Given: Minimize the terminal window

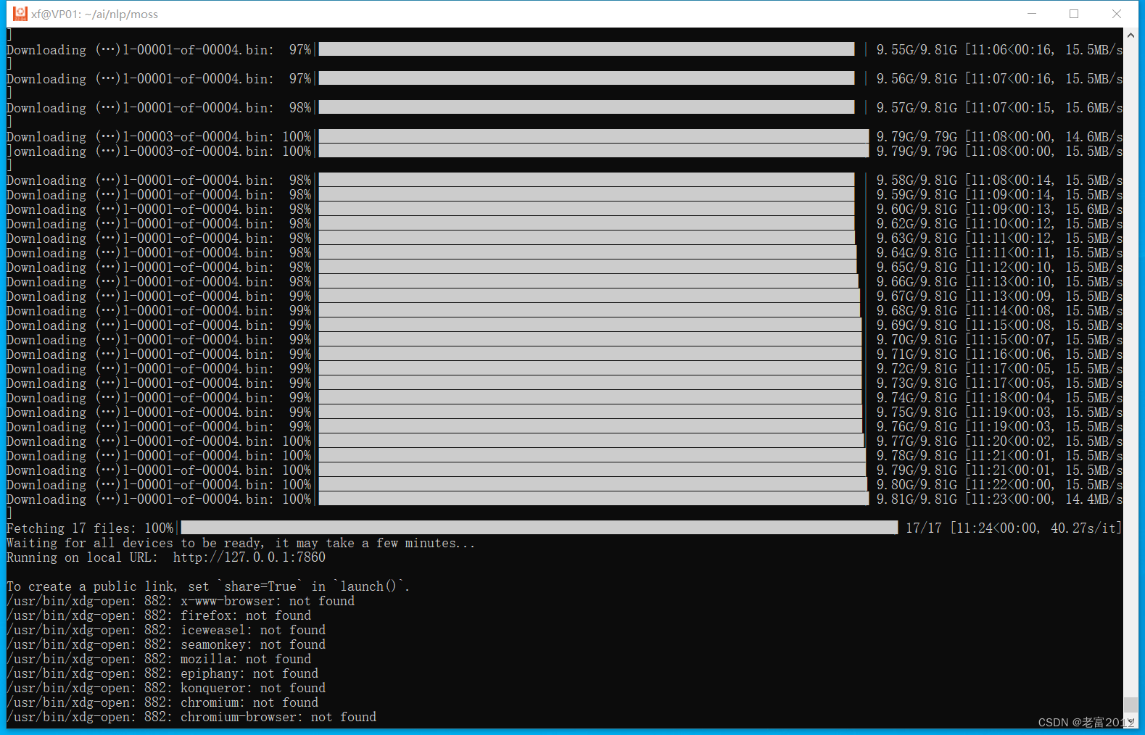Looking at the screenshot, I should (1031, 14).
